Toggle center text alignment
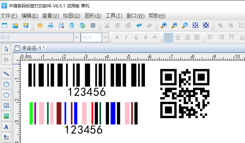The image size is (245, 143). [178, 37]
